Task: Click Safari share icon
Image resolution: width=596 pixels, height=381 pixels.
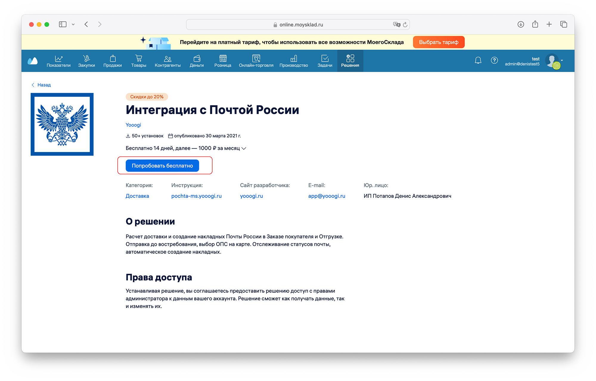Action: tap(535, 24)
